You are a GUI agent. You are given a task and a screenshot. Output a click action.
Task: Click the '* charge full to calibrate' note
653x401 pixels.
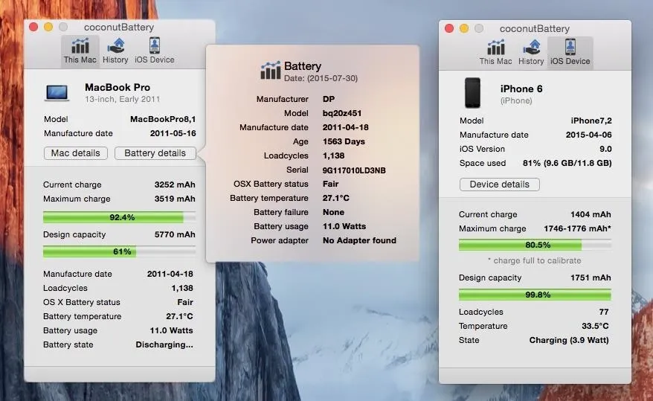point(534,260)
